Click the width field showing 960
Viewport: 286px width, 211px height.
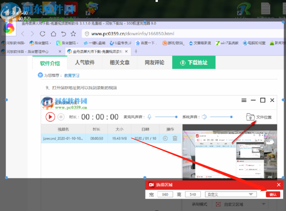click(165, 194)
